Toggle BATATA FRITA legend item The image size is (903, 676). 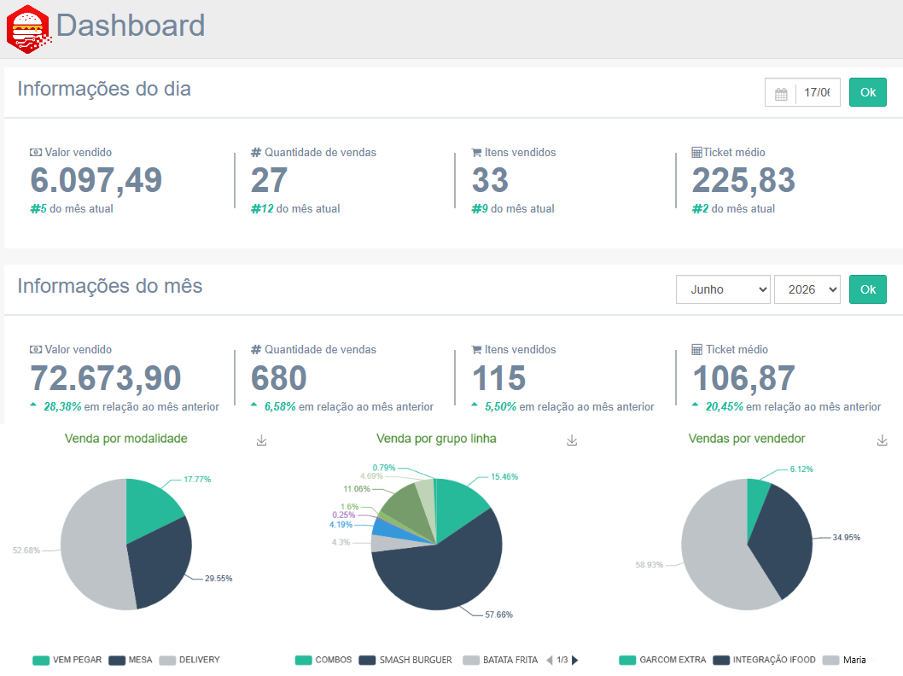click(500, 660)
